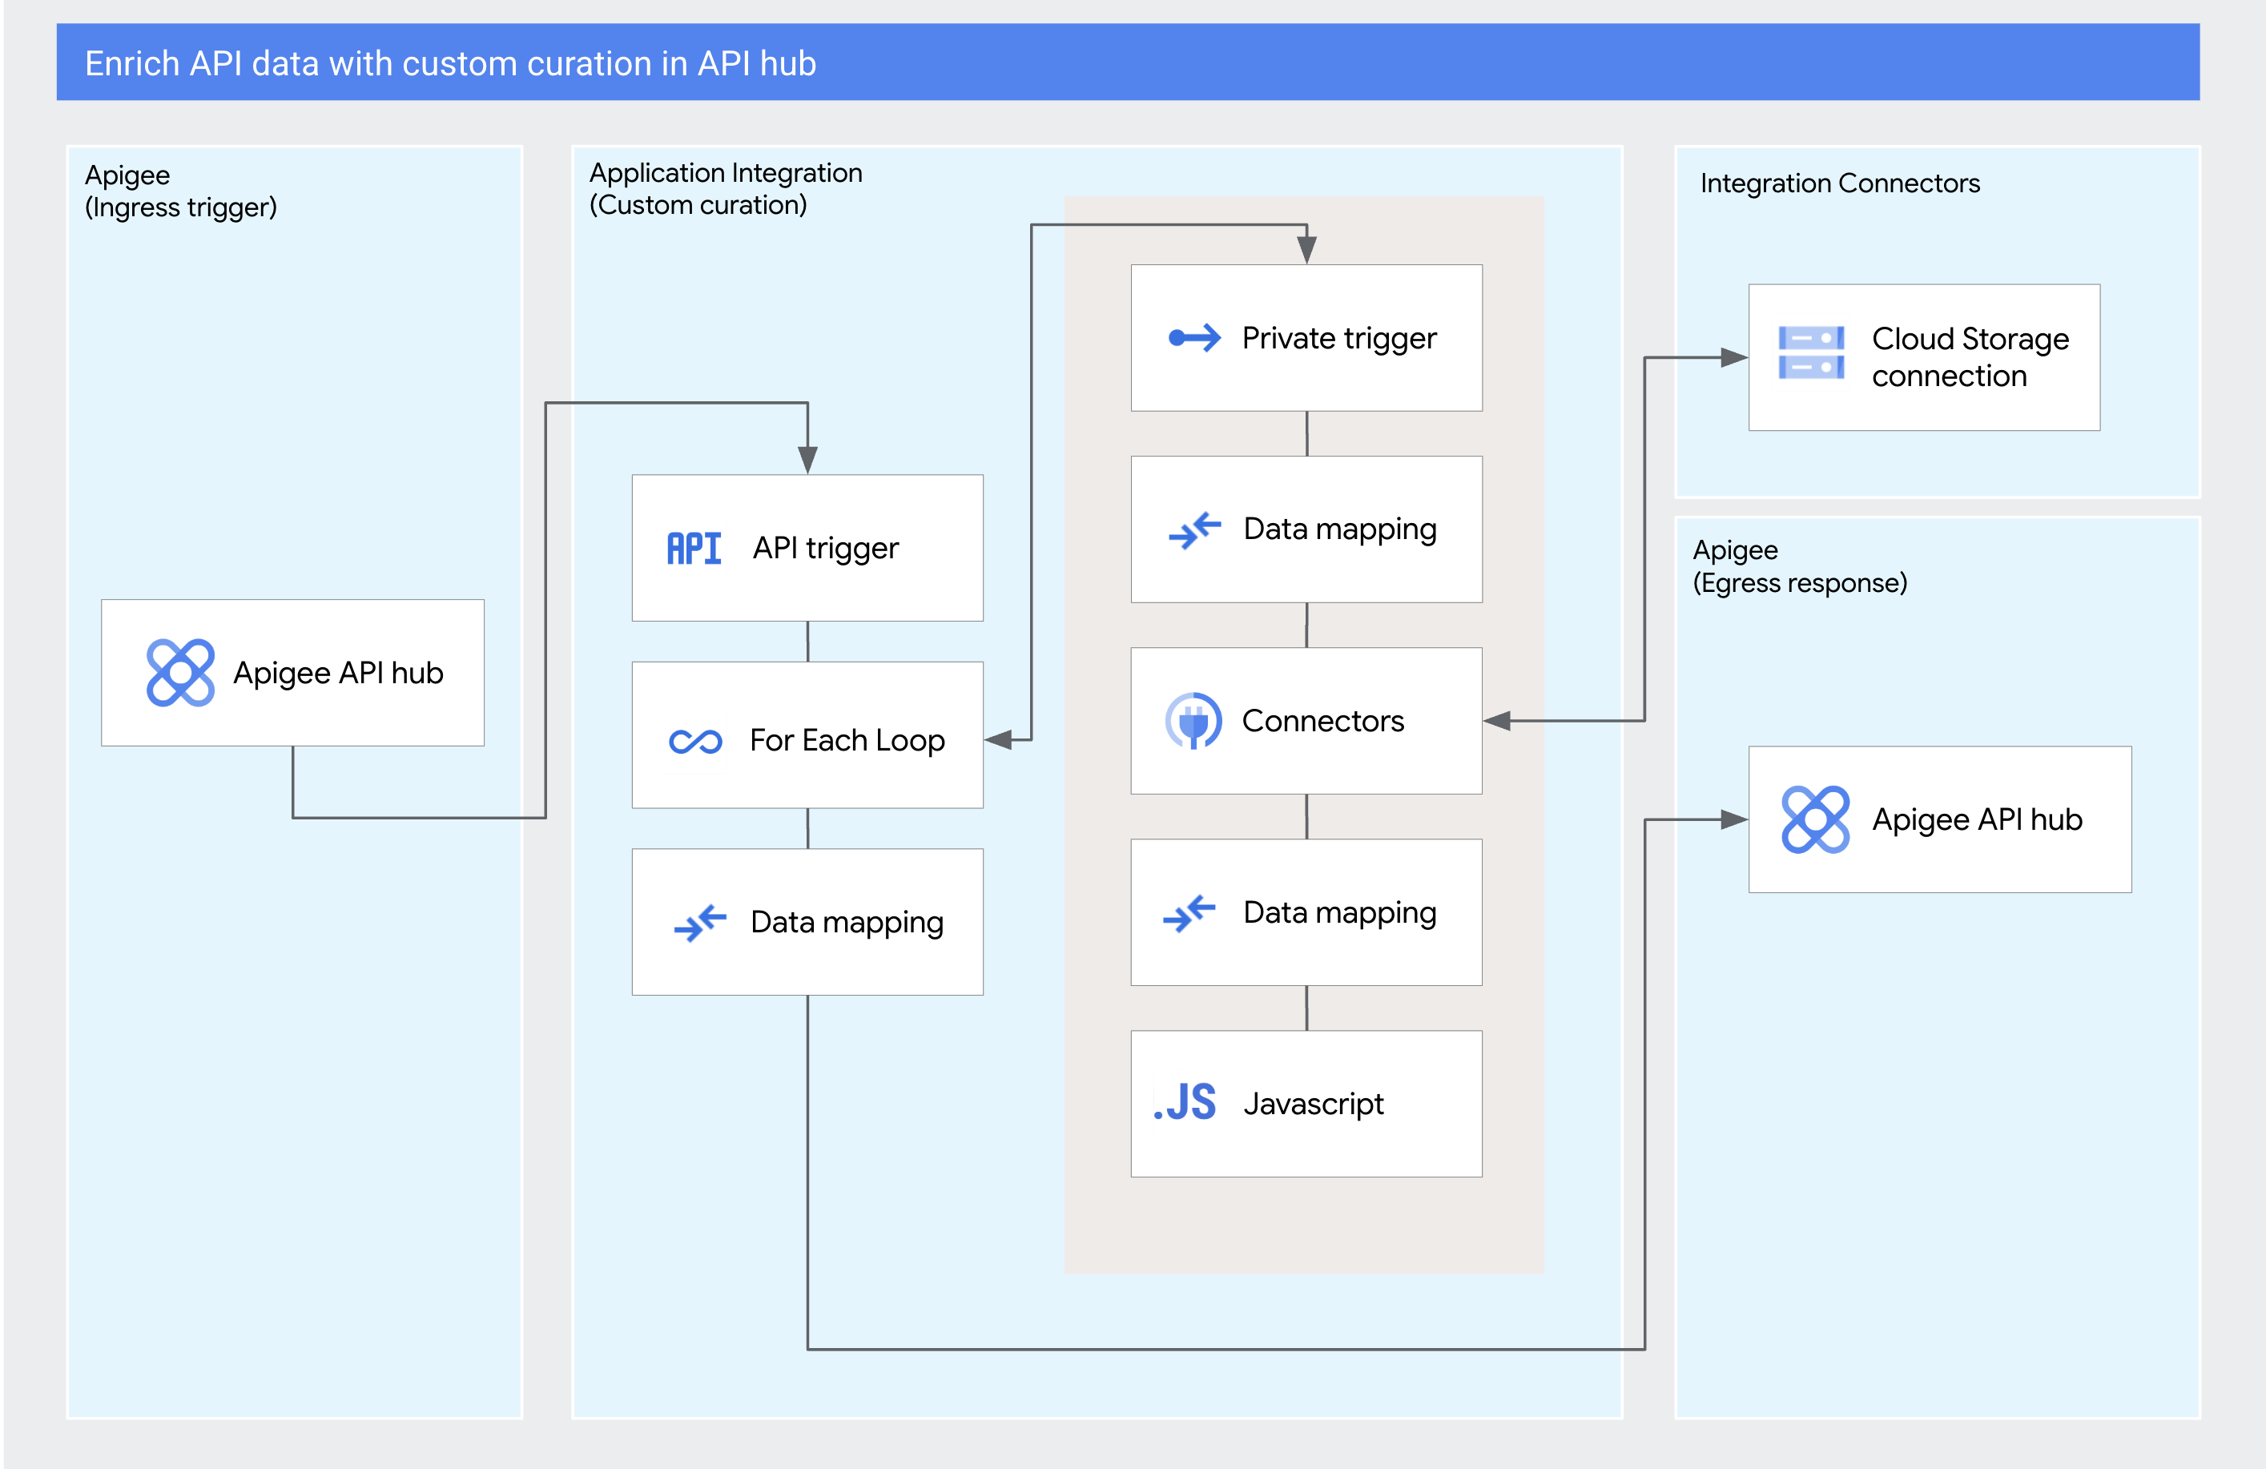Click the Data mapping icon above Connectors

pos(1191,529)
